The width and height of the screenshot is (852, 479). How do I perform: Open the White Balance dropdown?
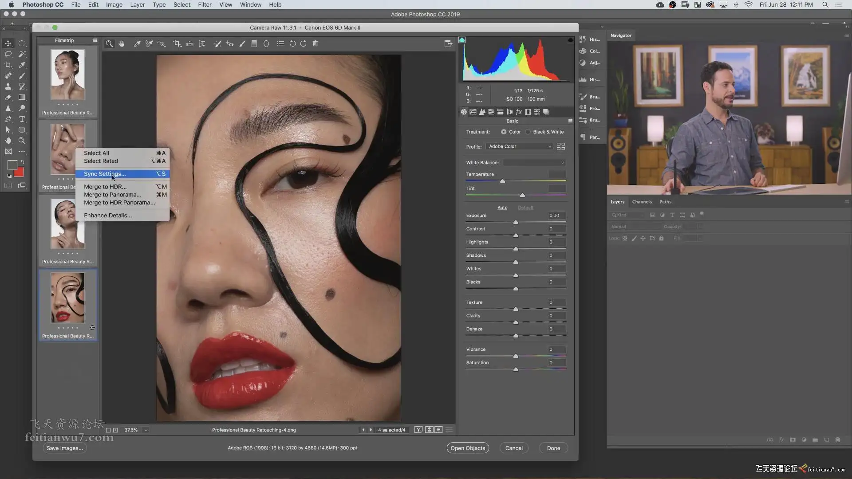[x=534, y=163]
